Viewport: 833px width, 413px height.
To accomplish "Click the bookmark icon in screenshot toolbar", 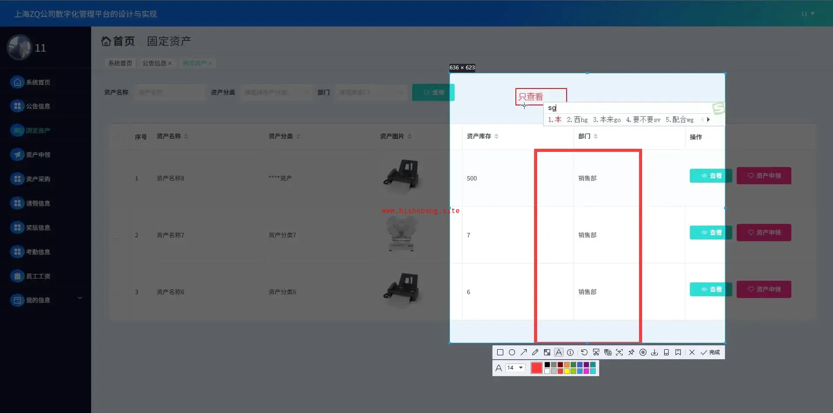I will pyautogui.click(x=678, y=352).
